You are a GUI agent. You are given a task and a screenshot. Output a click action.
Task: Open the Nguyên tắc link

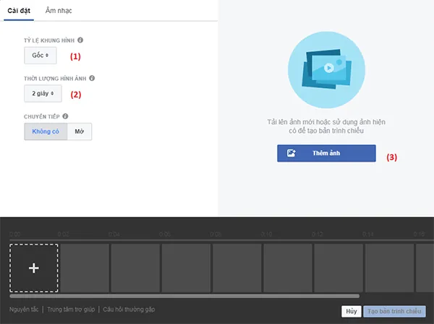24,310
